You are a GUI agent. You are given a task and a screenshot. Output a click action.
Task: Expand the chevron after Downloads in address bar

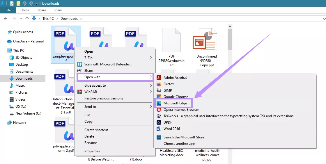coord(81,19)
